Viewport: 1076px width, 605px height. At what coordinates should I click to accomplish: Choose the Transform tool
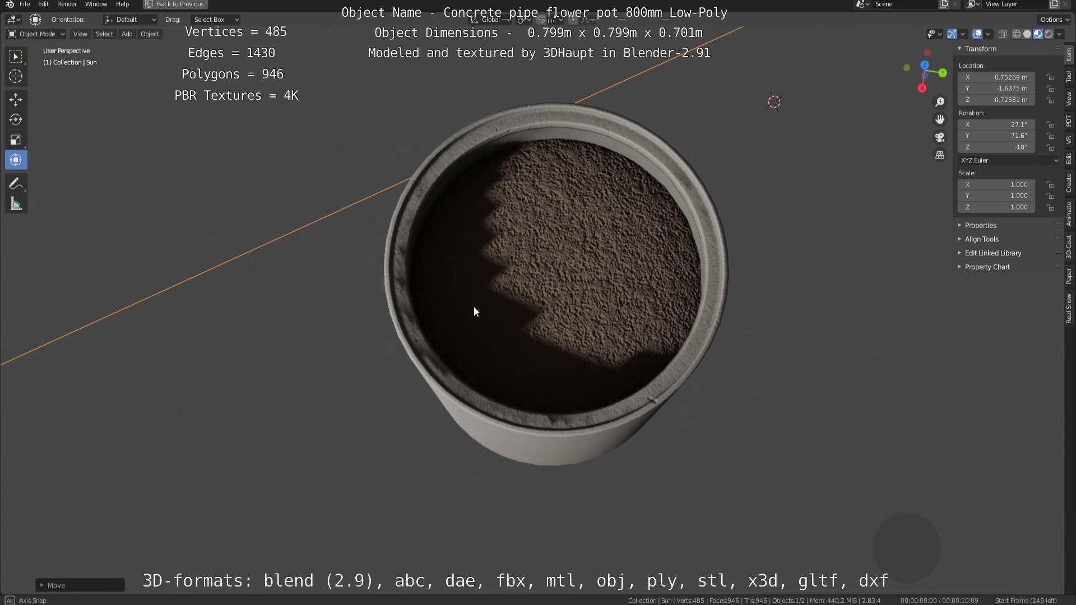coord(16,160)
